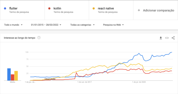
Task: Select the react native search term card
Action: tap(111, 10)
